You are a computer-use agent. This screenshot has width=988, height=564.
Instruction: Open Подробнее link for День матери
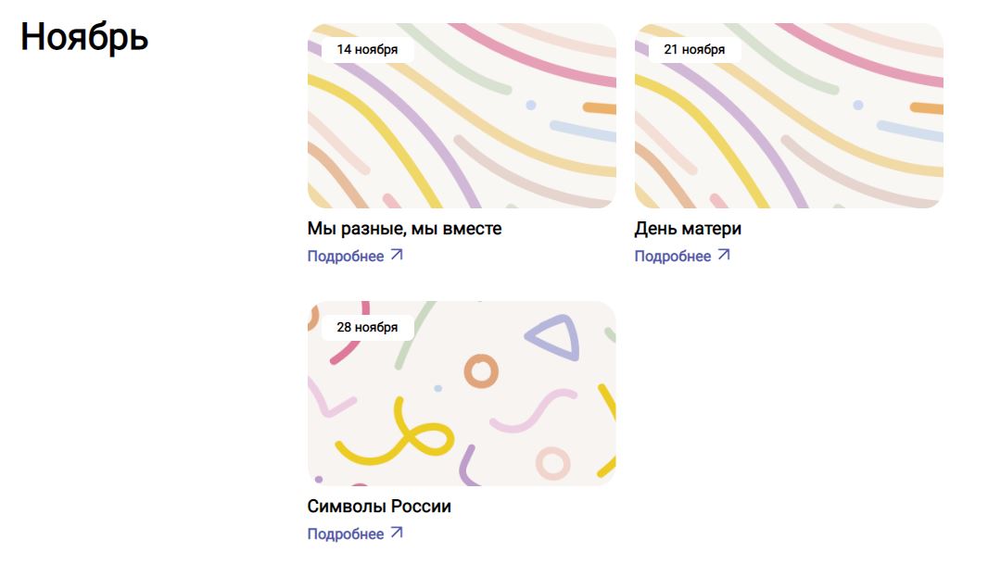click(682, 257)
